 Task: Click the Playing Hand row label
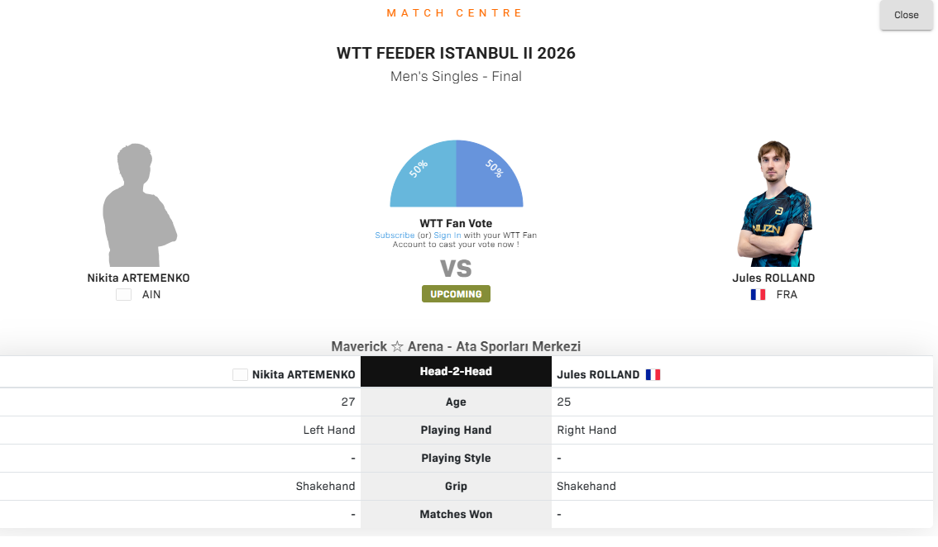[456, 430]
